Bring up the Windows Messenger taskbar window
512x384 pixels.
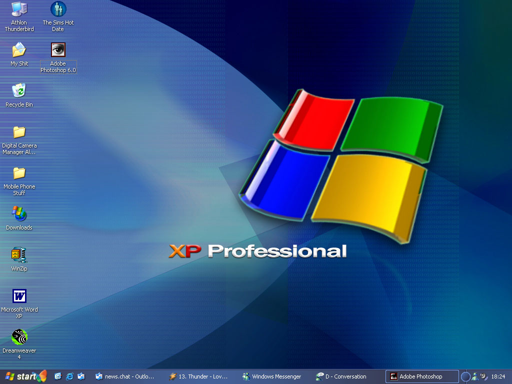(272, 376)
